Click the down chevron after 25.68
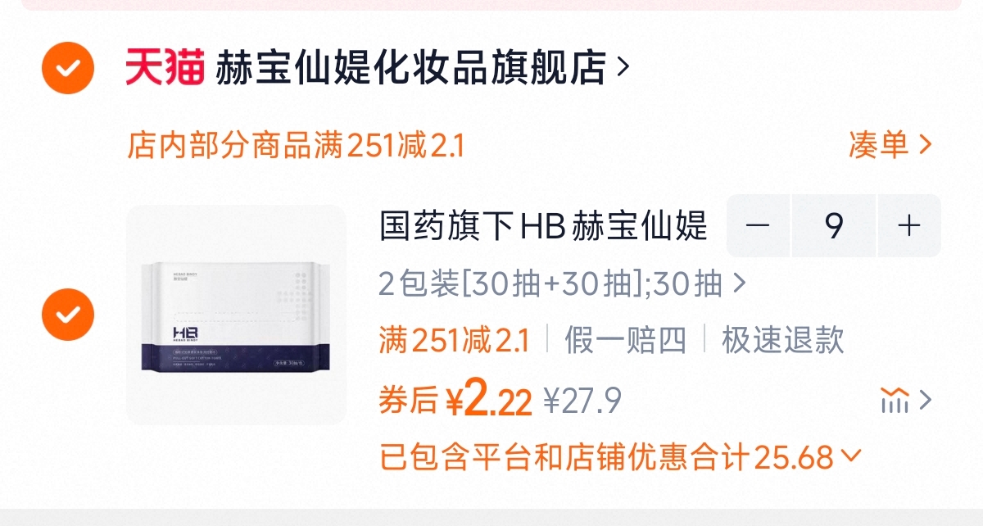This screenshot has height=526, width=983. pyautogui.click(x=851, y=455)
